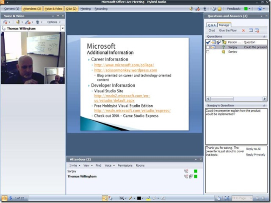The width and height of the screenshot is (271, 203).
Task: Toggle the Voice & Video pane button
Action: click(x=53, y=9)
